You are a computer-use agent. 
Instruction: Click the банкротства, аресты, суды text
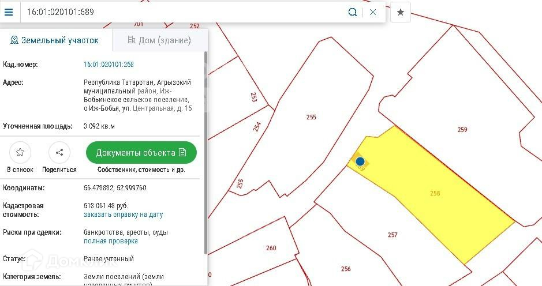[125, 232]
